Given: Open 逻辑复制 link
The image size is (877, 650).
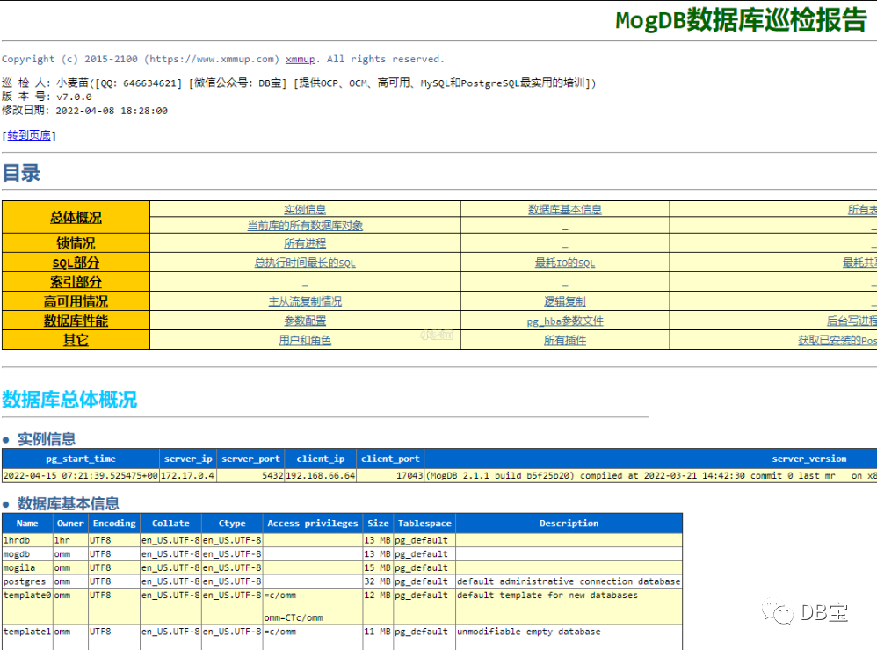Looking at the screenshot, I should click(x=565, y=301).
